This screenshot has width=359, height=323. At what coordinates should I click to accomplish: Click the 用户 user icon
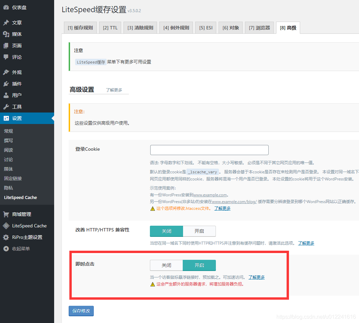(6, 95)
